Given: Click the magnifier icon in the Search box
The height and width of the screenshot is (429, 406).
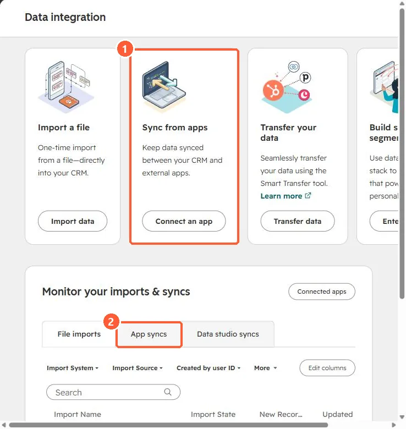Looking at the screenshot, I should point(168,392).
